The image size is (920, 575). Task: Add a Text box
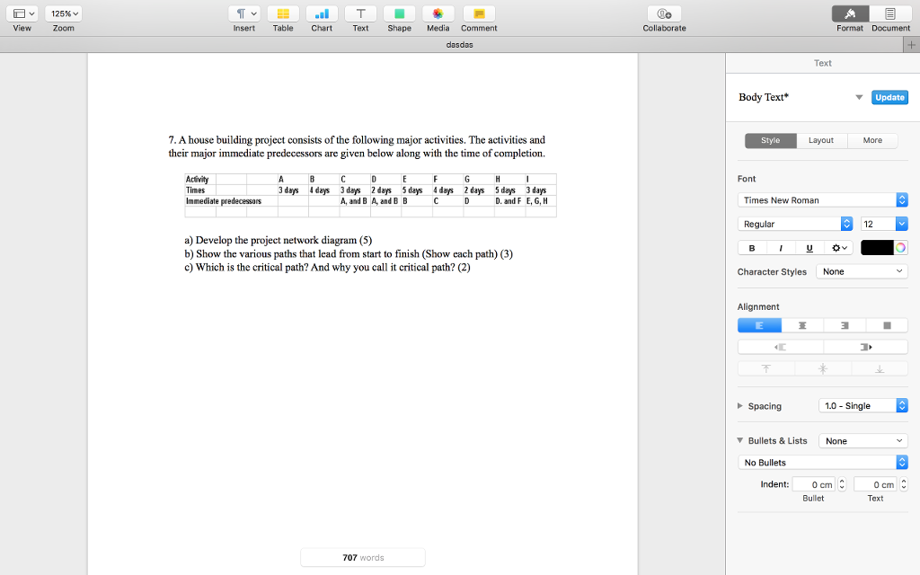click(x=360, y=14)
